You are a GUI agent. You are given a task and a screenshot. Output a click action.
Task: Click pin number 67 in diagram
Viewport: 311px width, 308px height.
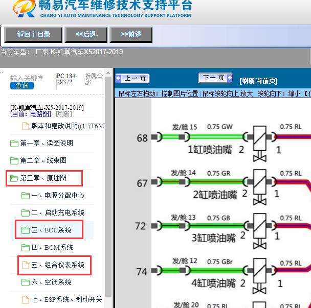tap(142, 183)
